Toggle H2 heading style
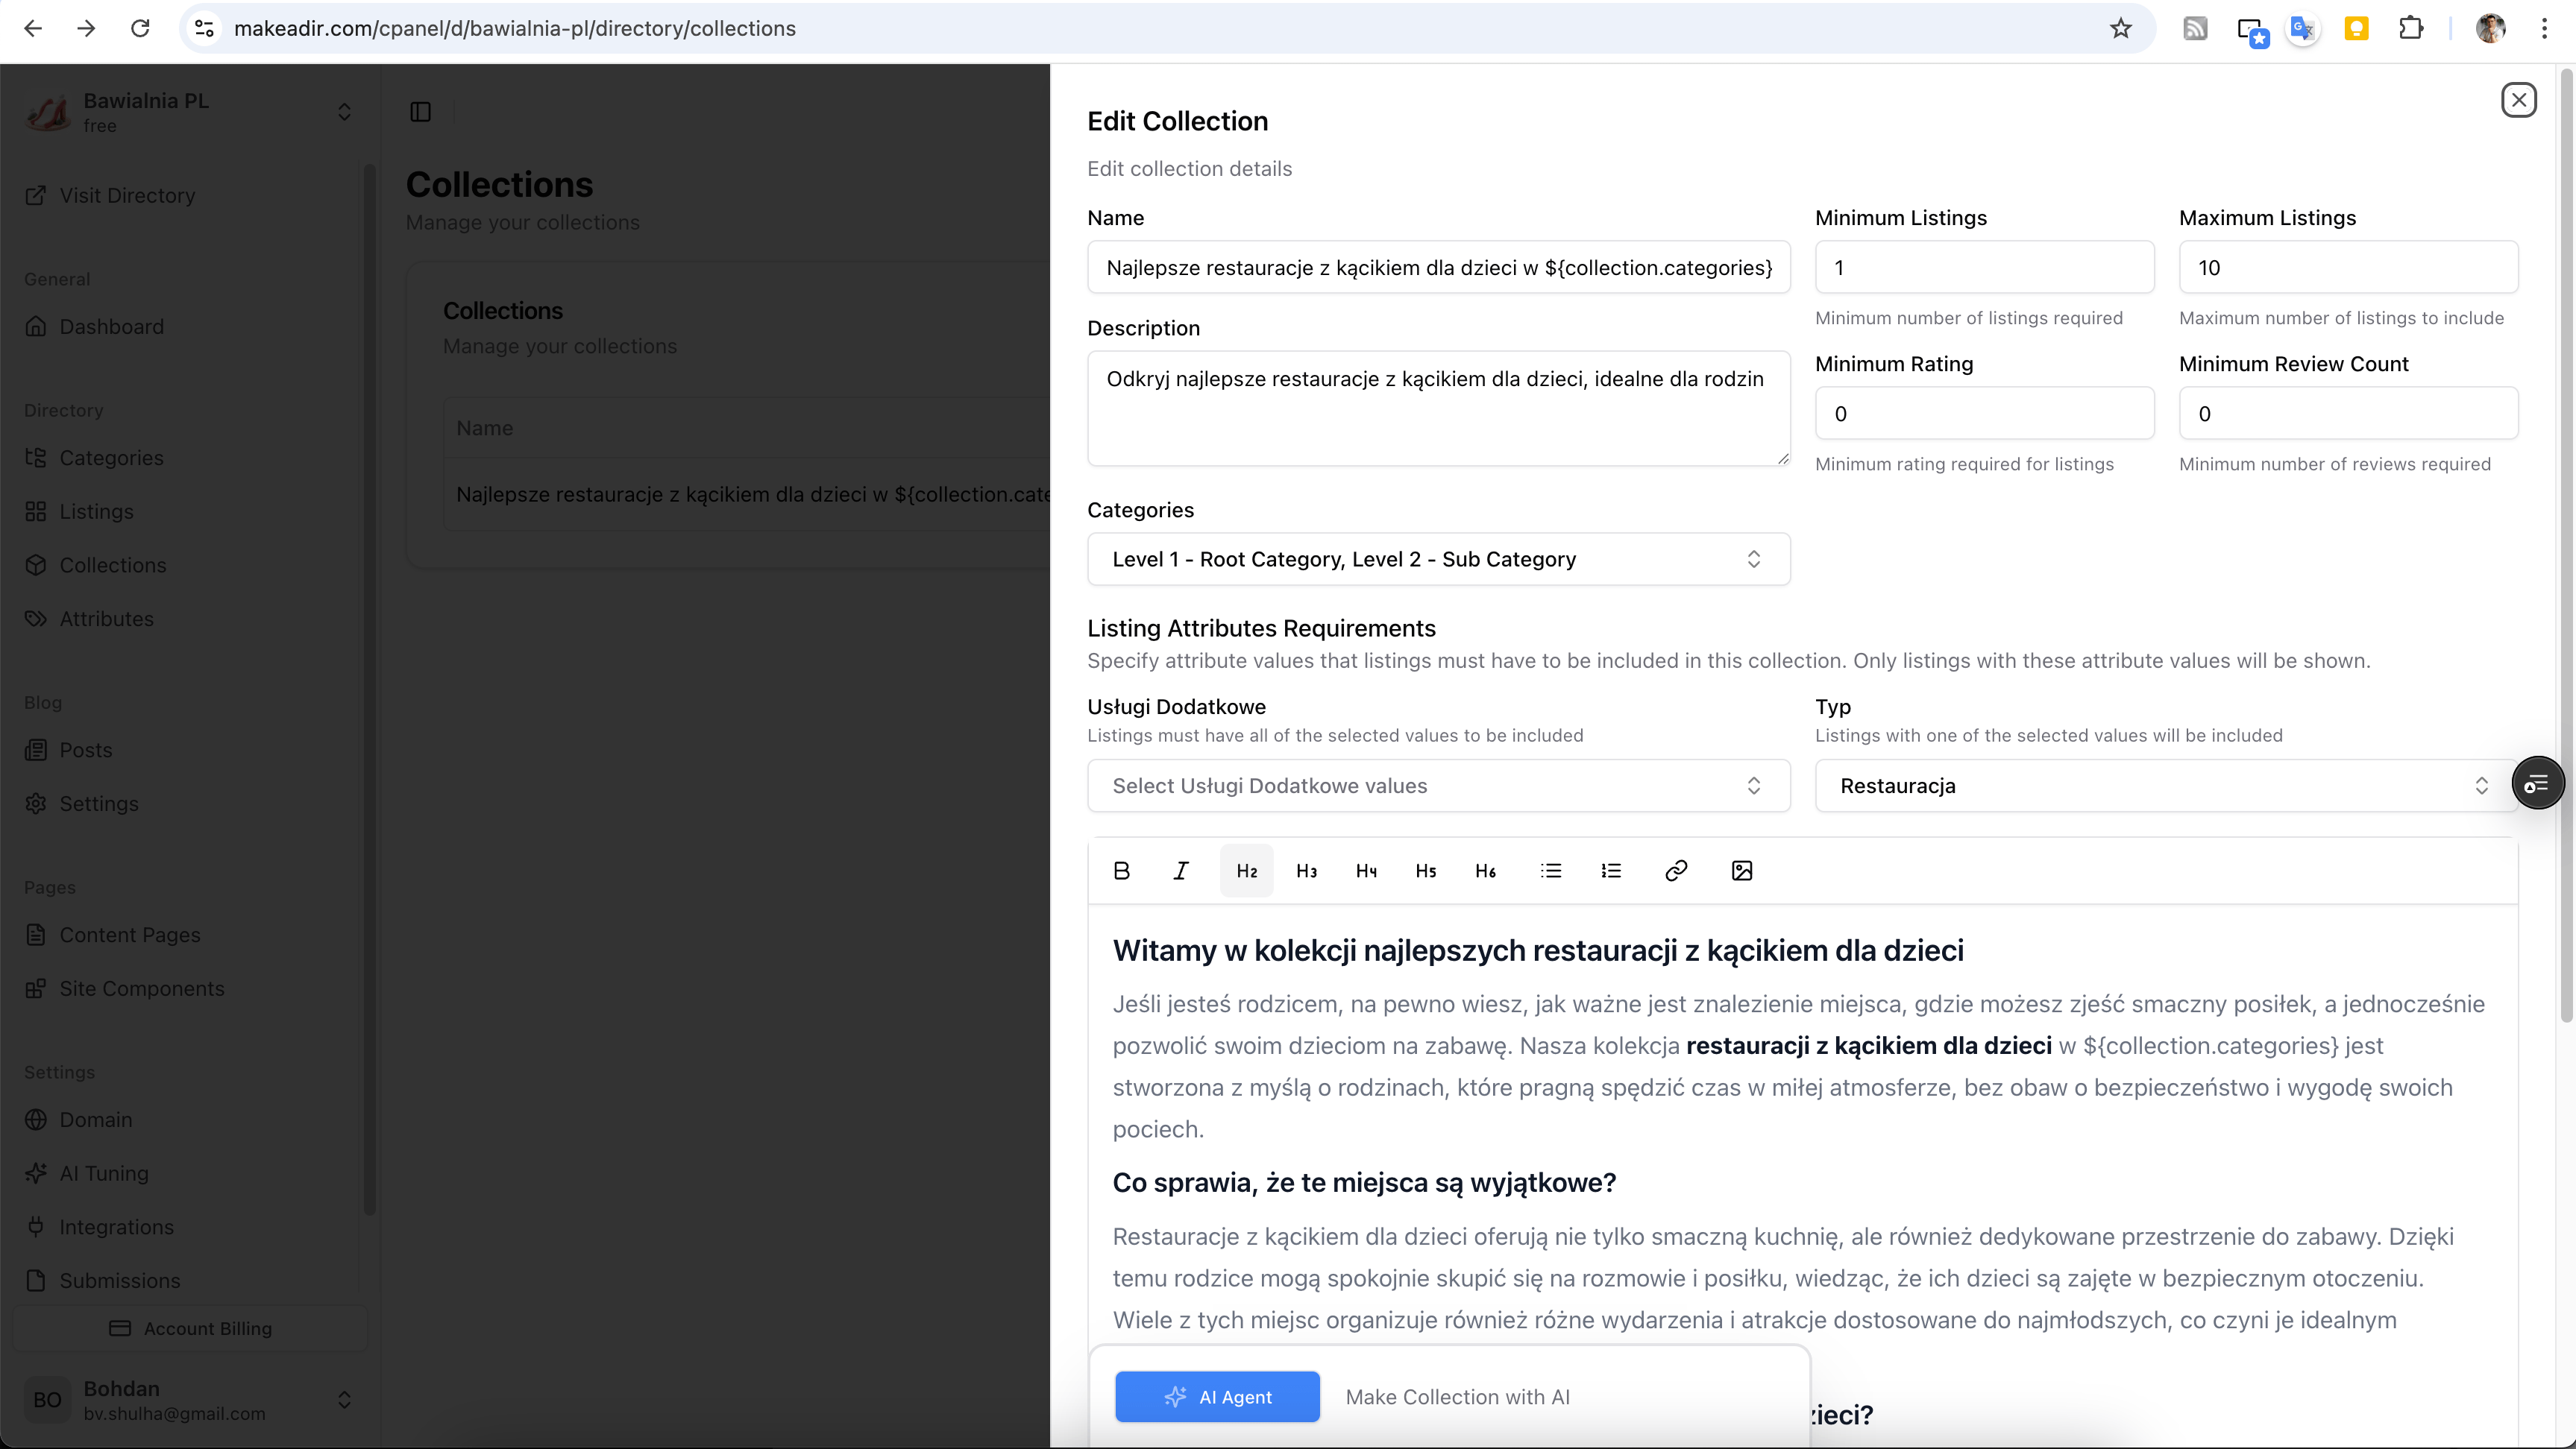2576x1449 pixels. [x=1246, y=871]
